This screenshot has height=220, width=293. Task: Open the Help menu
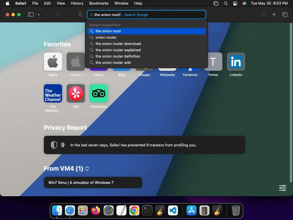[138, 3]
